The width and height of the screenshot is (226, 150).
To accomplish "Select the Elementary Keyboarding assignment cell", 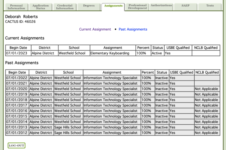I will pyautogui.click(x=113, y=53).
